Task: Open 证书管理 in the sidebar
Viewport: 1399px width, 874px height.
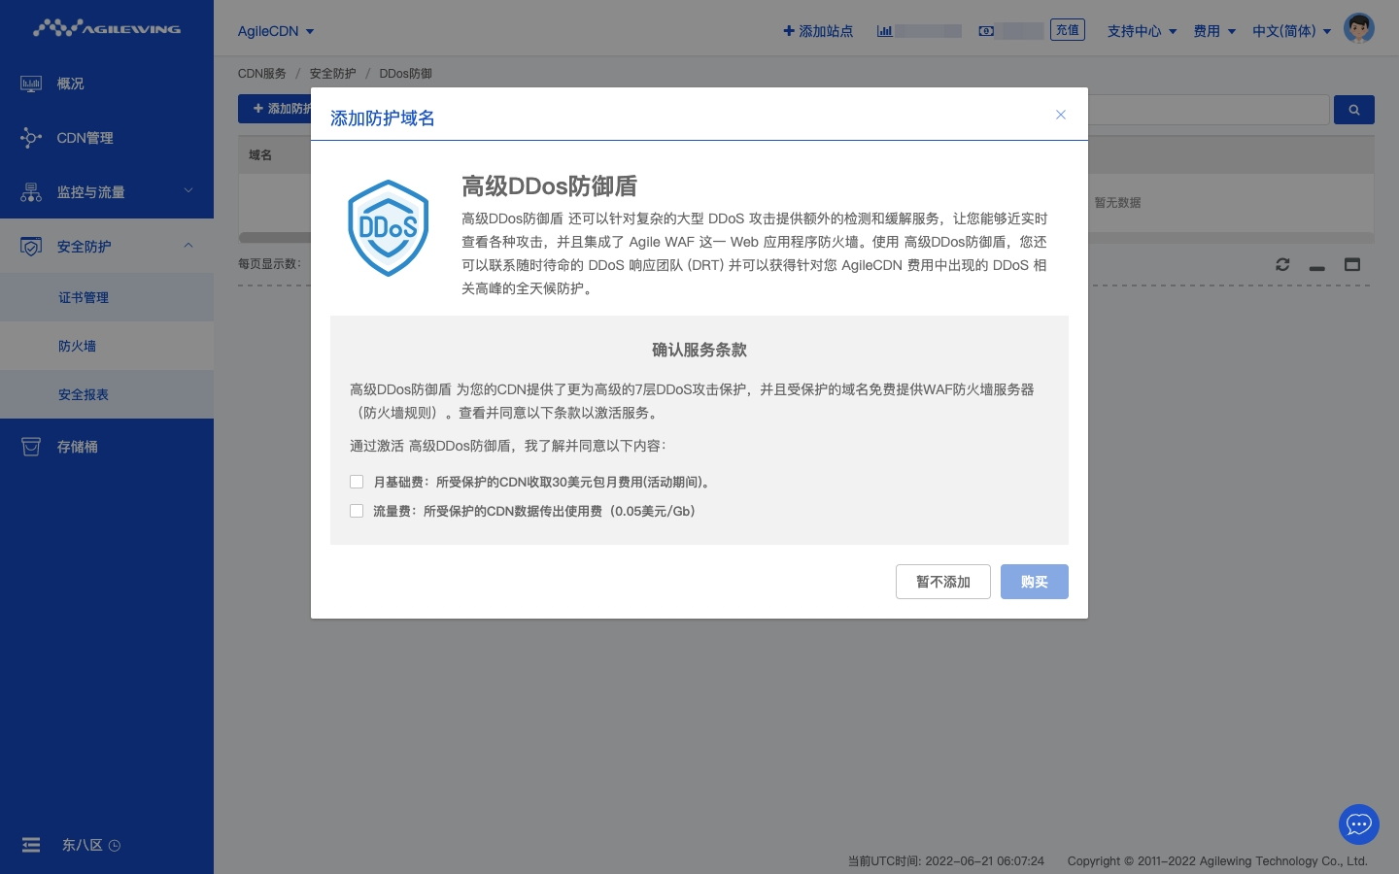Action: [84, 297]
